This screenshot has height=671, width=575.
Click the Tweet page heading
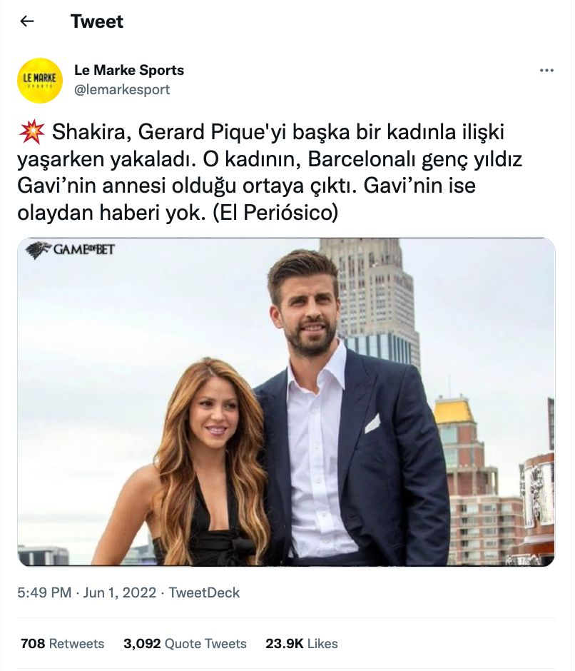click(x=97, y=21)
